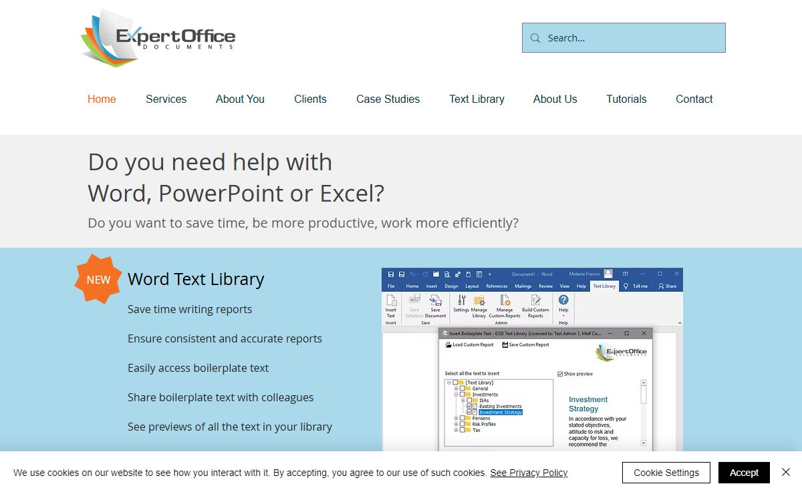Viewport: 802px width, 494px height.
Task: Focus the Search... input field
Action: [624, 38]
